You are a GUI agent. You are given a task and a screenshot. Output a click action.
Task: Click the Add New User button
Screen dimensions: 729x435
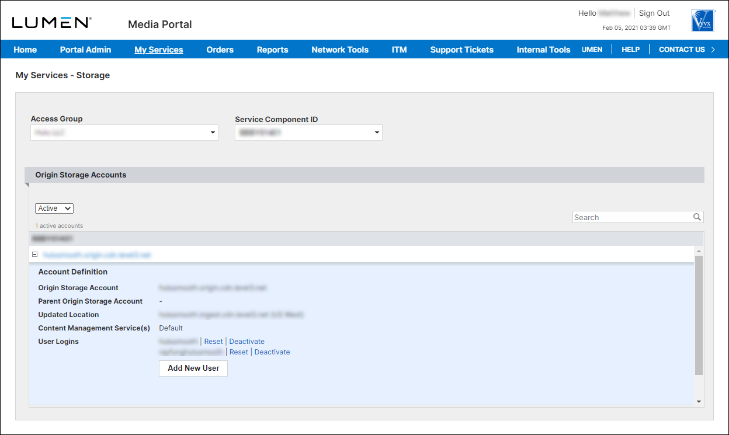(x=193, y=368)
